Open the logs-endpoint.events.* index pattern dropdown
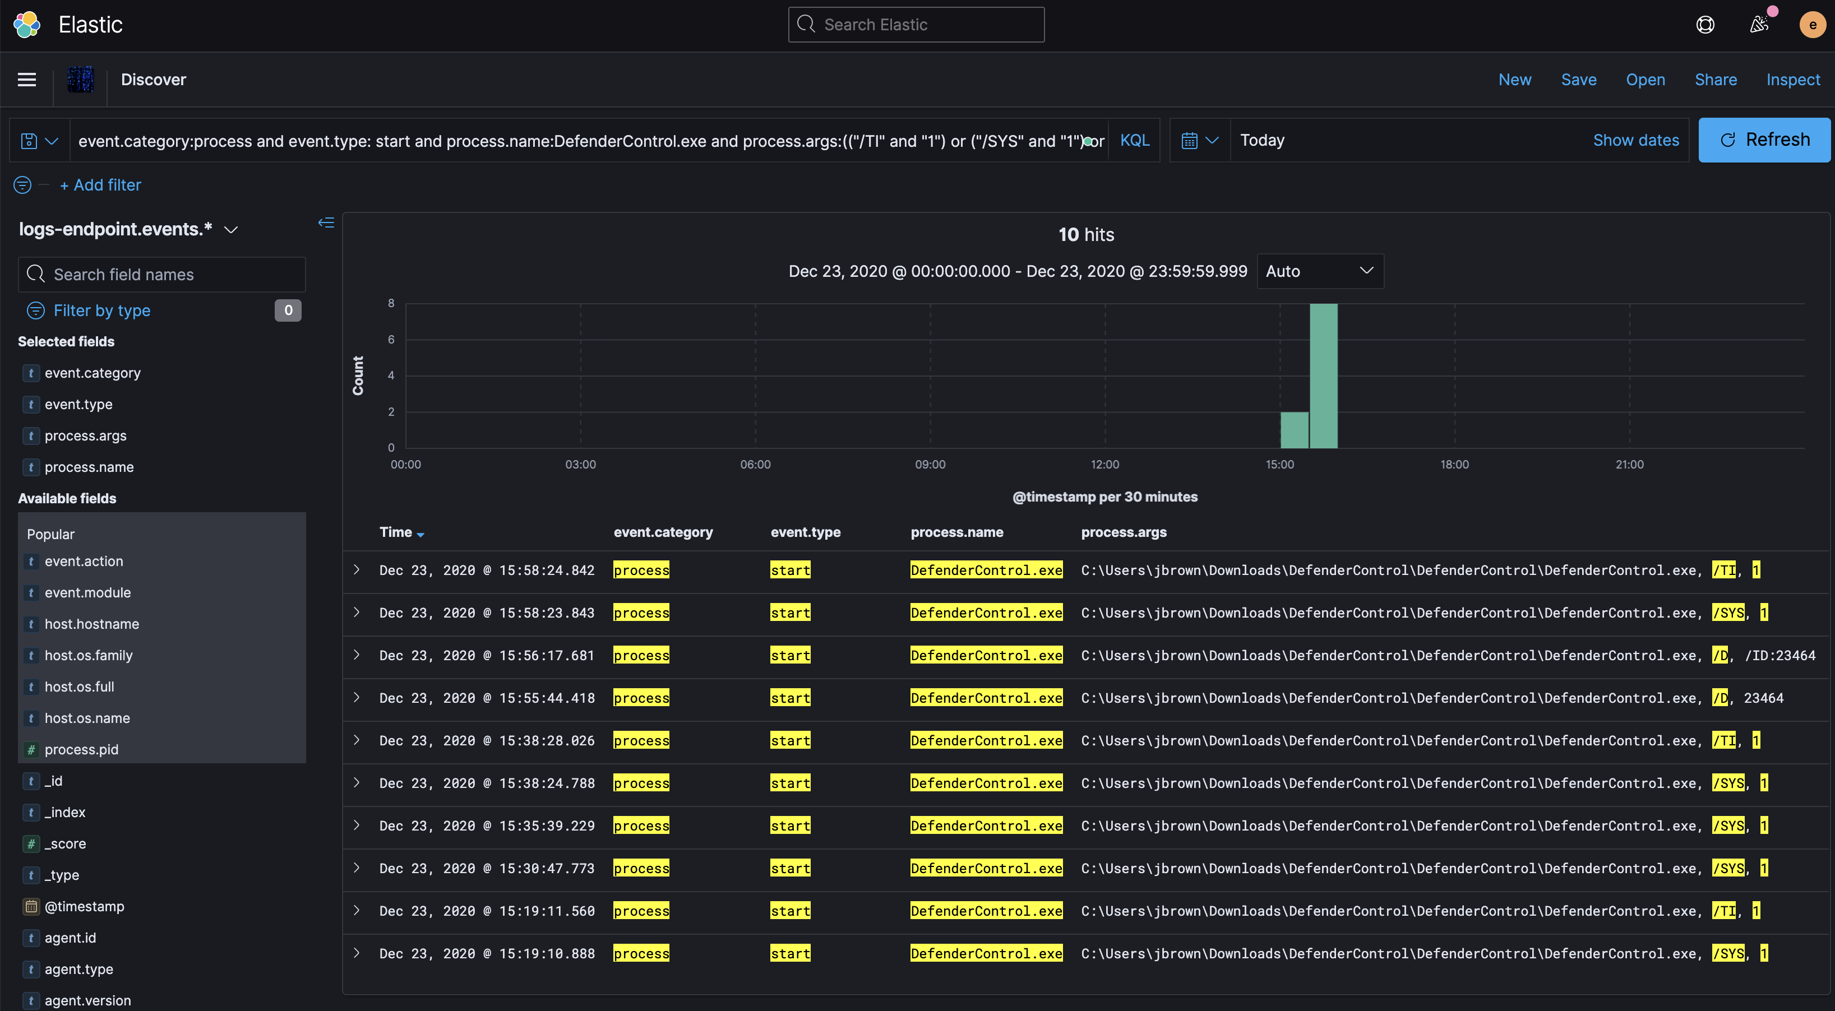This screenshot has height=1011, width=1835. [x=230, y=229]
